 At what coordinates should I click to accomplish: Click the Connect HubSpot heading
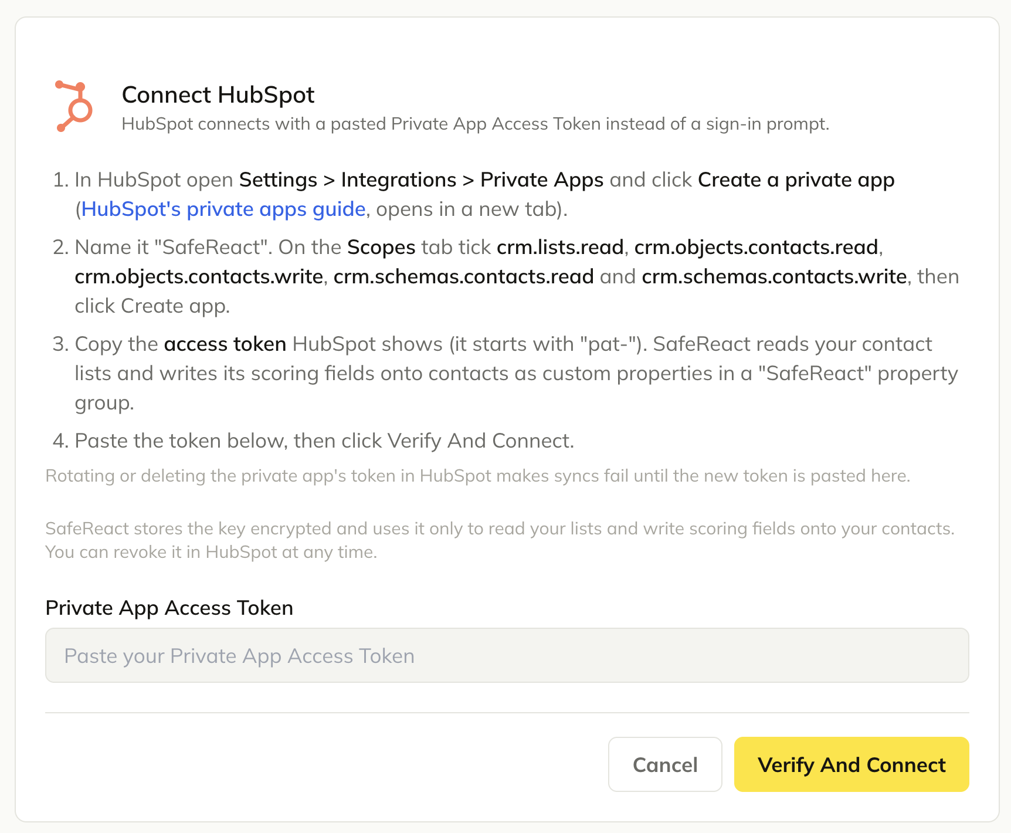(218, 94)
